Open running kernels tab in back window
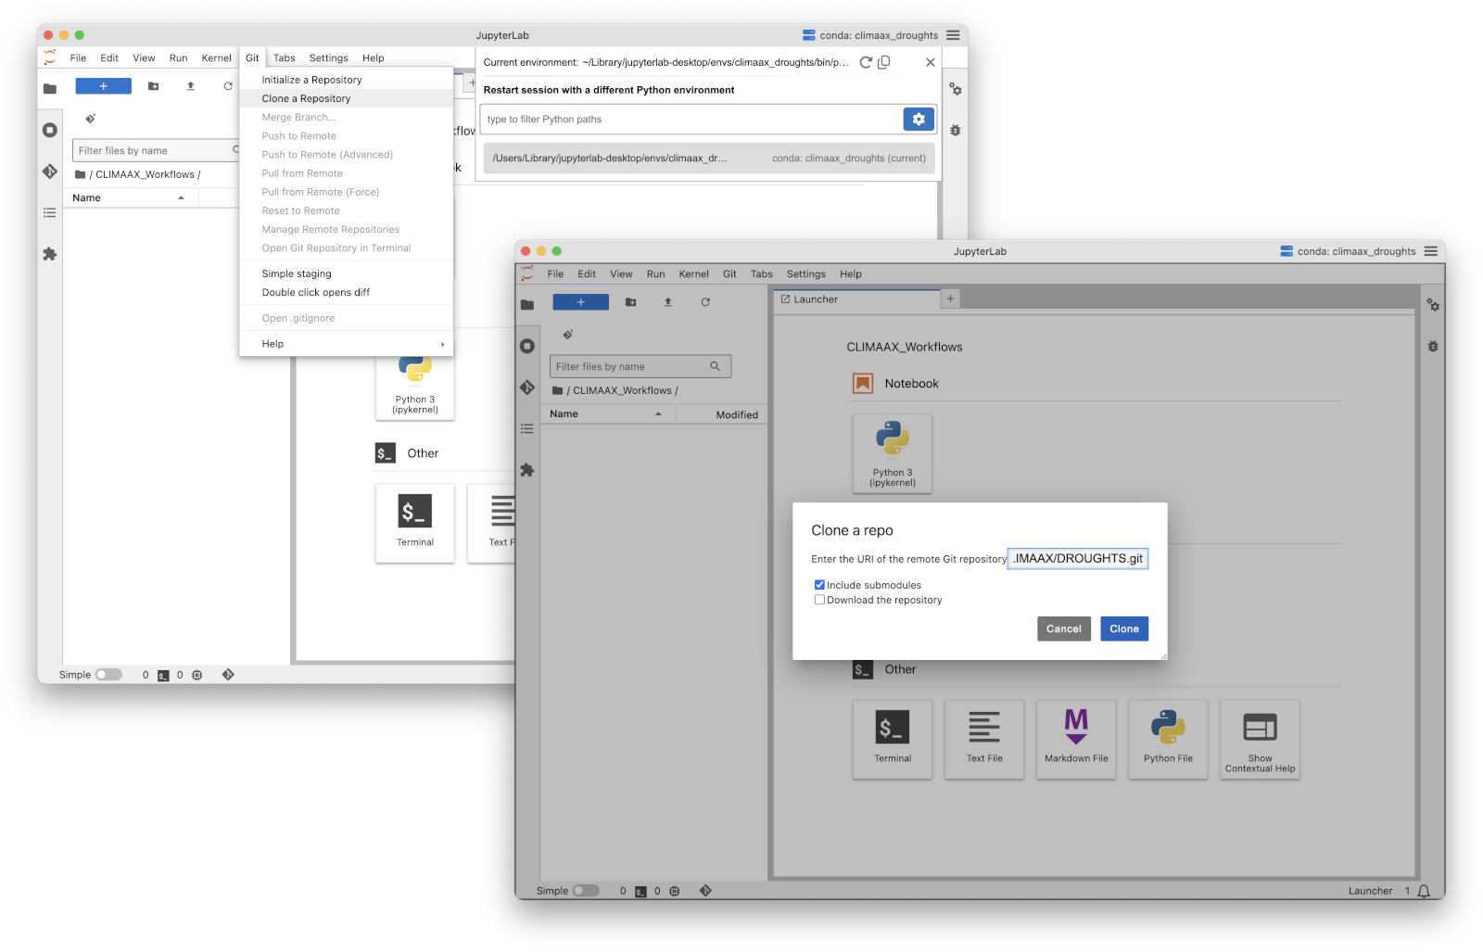This screenshot has height=952, width=1483. [x=50, y=130]
